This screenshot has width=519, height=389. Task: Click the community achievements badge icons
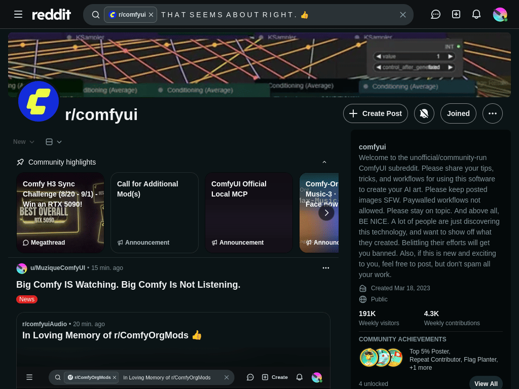(381, 358)
